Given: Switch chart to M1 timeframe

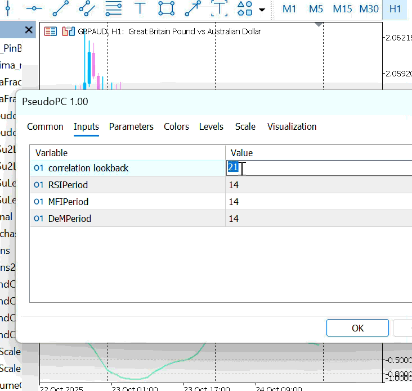Looking at the screenshot, I should pyautogui.click(x=289, y=9).
